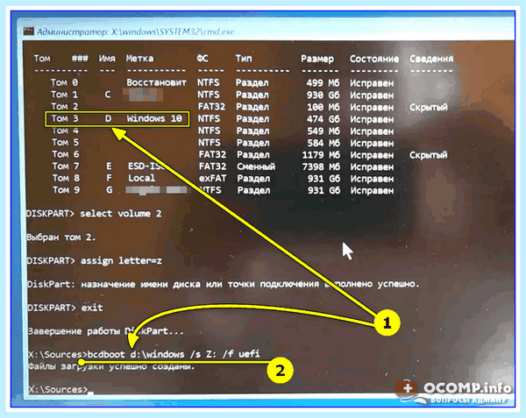Image resolution: width=526 pixels, height=418 pixels.
Task: Click the Том 8 Local exFAT row
Action: [223, 178]
